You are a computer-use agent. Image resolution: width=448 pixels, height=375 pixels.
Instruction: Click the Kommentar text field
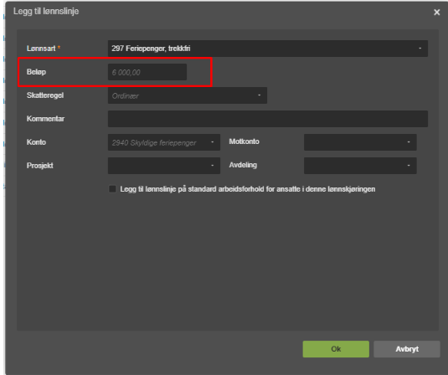[x=268, y=119]
